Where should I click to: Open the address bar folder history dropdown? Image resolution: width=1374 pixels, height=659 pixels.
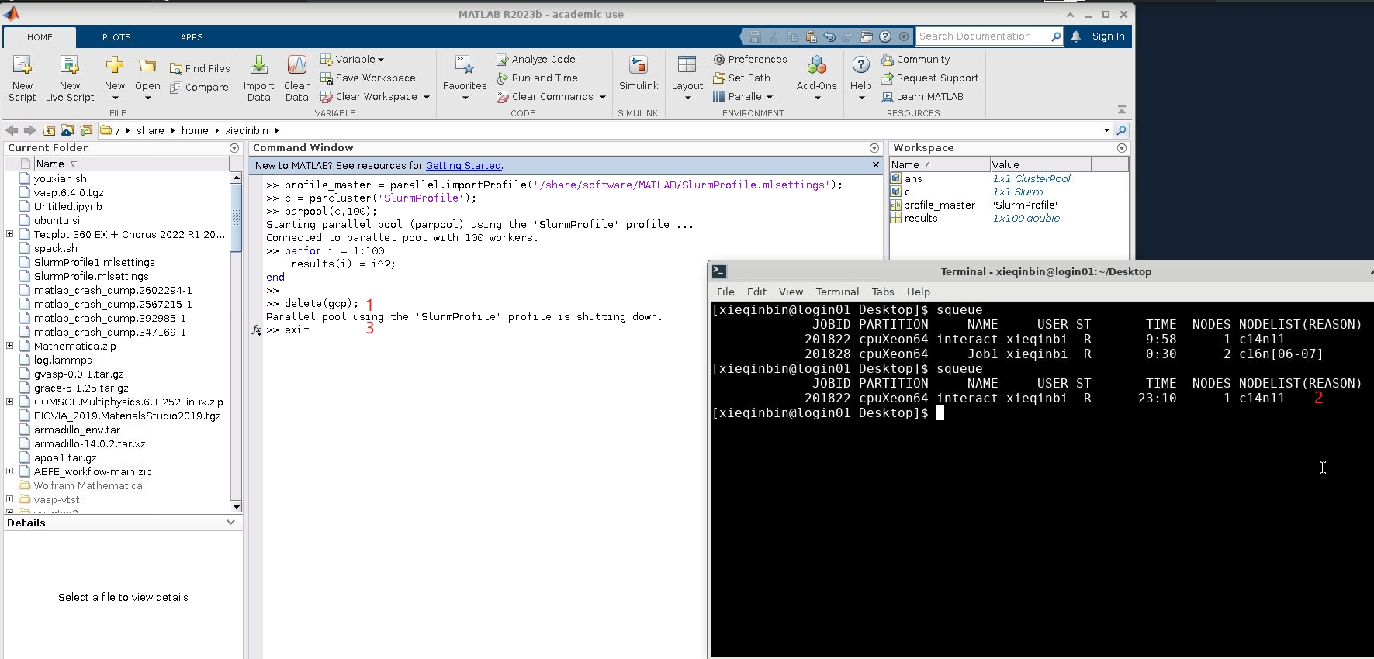(x=1106, y=130)
